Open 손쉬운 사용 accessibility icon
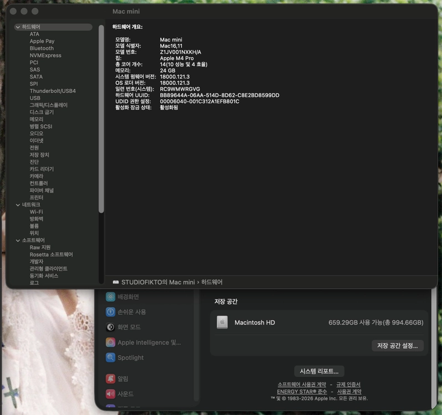The height and width of the screenshot is (415, 442). pos(110,312)
